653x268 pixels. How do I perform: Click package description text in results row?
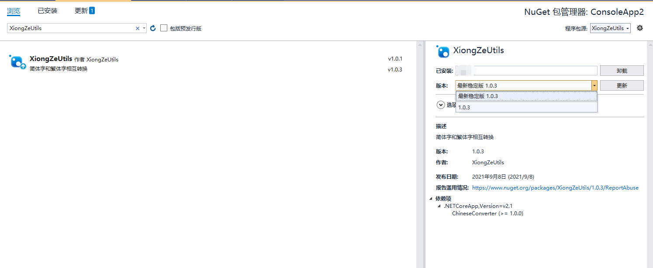pyautogui.click(x=59, y=69)
